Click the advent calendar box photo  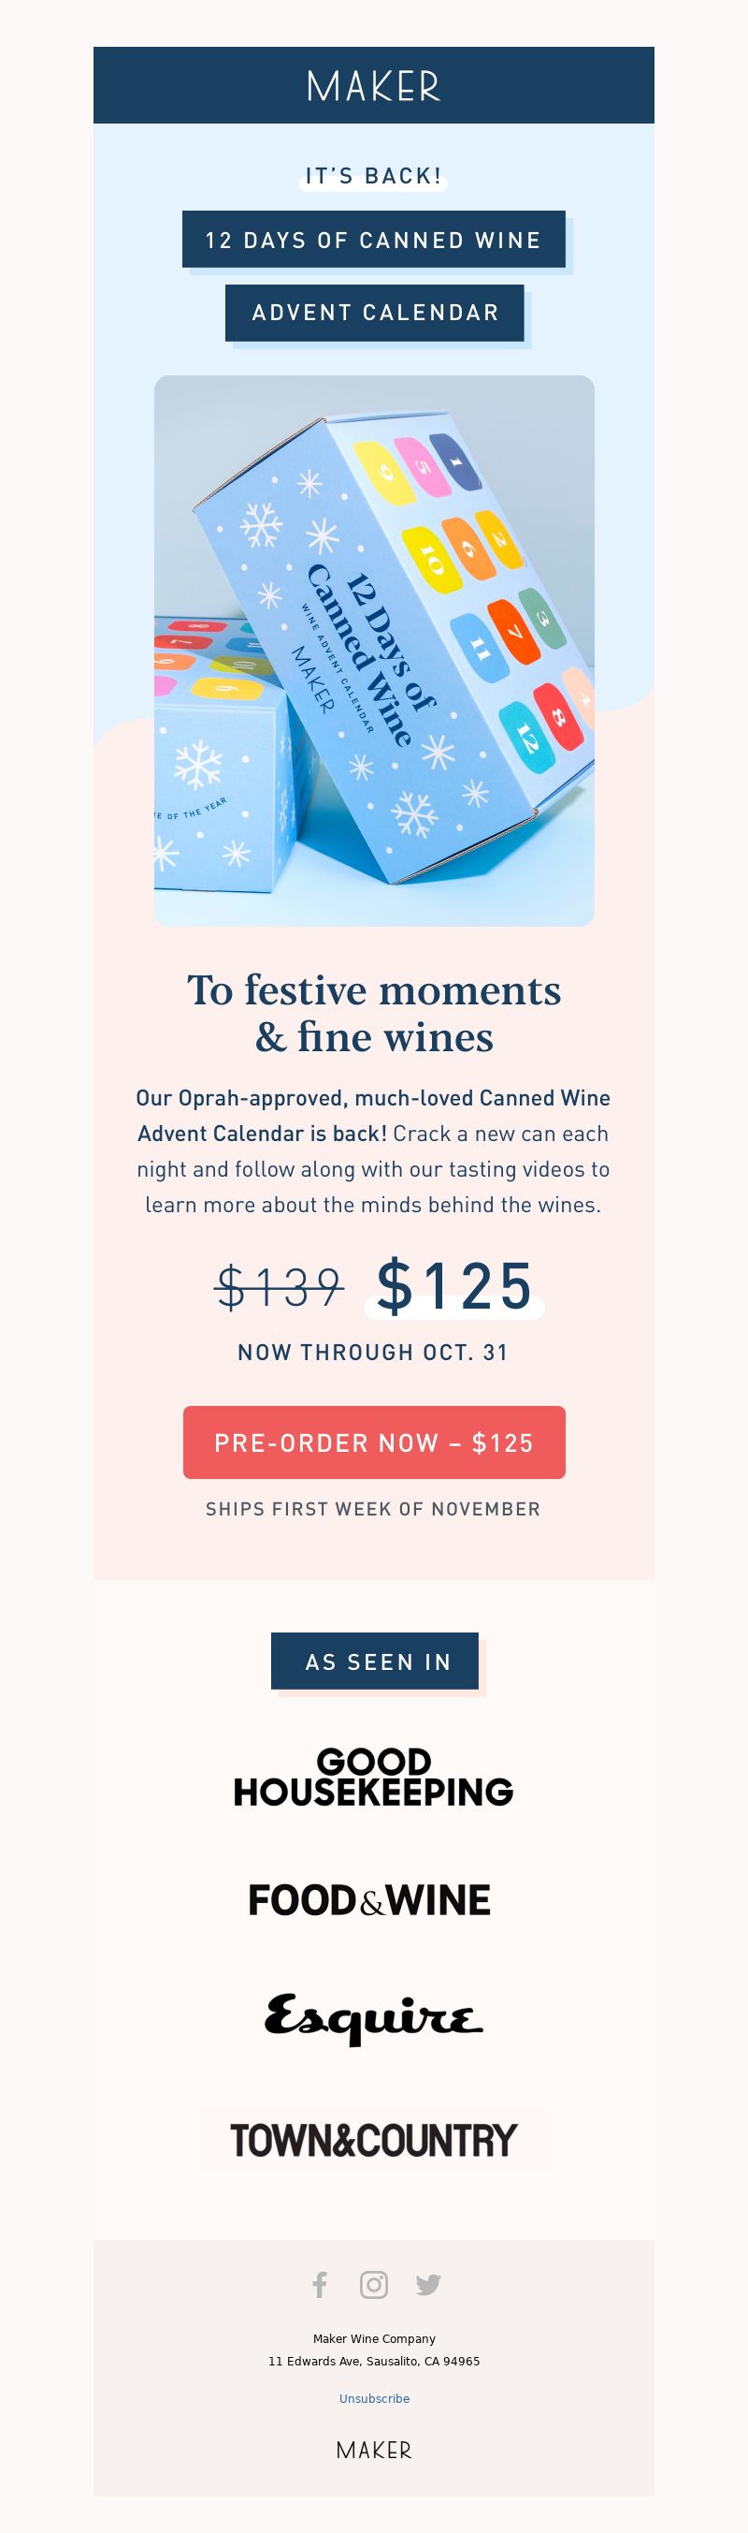(x=374, y=651)
